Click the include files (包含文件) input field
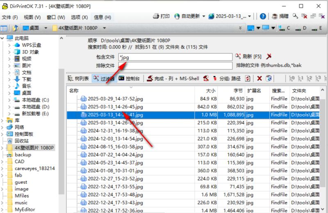This screenshot has height=213, width=328. 175,57
